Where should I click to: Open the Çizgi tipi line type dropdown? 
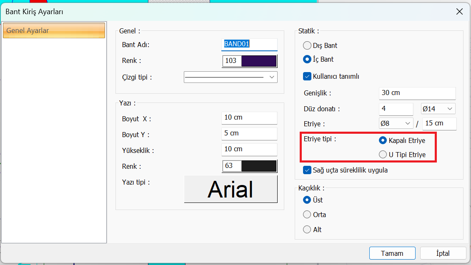[x=272, y=77]
